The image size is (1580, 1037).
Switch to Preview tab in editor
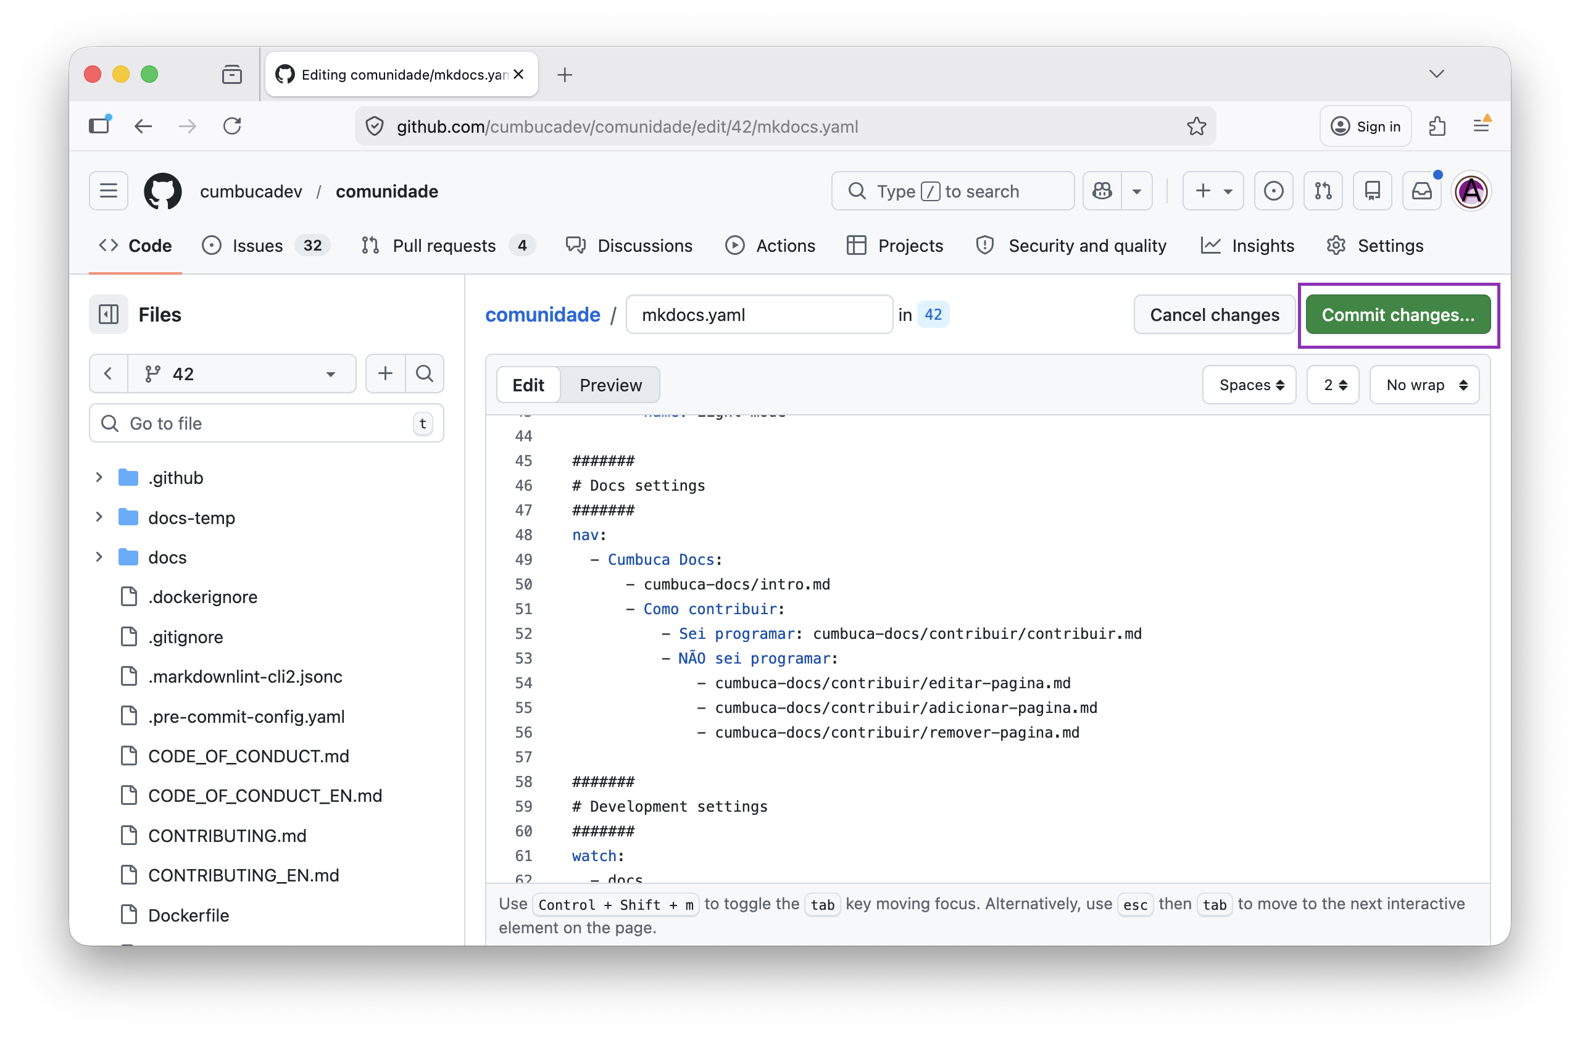click(x=610, y=385)
